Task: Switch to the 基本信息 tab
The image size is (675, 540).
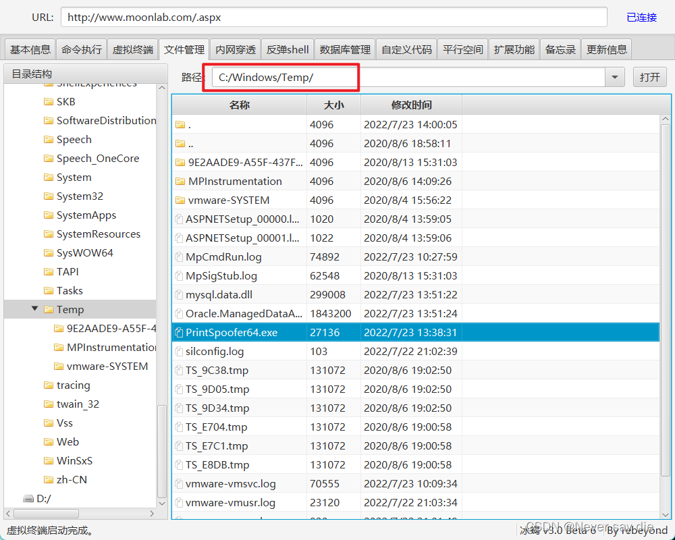Action: click(x=30, y=49)
